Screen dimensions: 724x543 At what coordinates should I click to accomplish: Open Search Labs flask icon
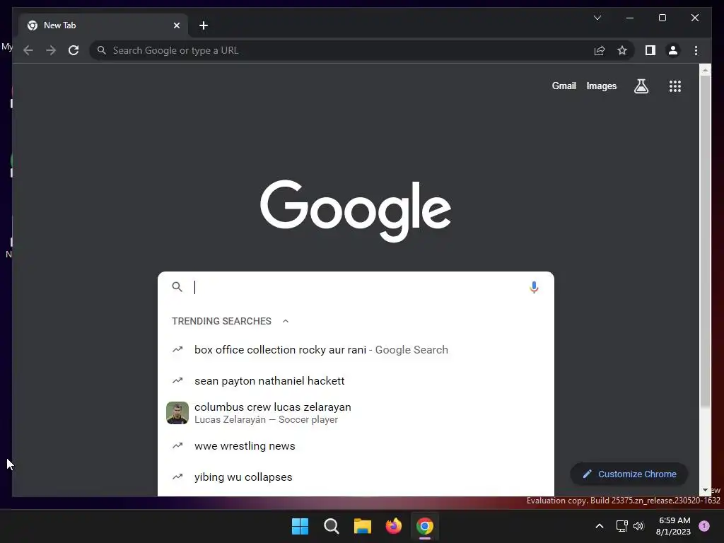[x=641, y=86]
